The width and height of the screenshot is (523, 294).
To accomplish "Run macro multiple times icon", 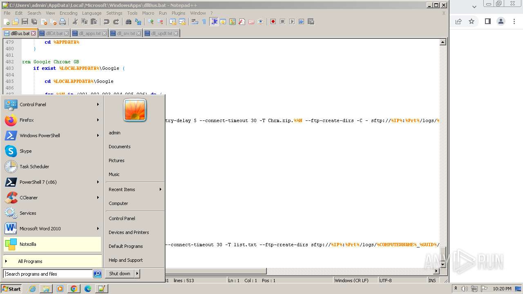I will (x=301, y=22).
